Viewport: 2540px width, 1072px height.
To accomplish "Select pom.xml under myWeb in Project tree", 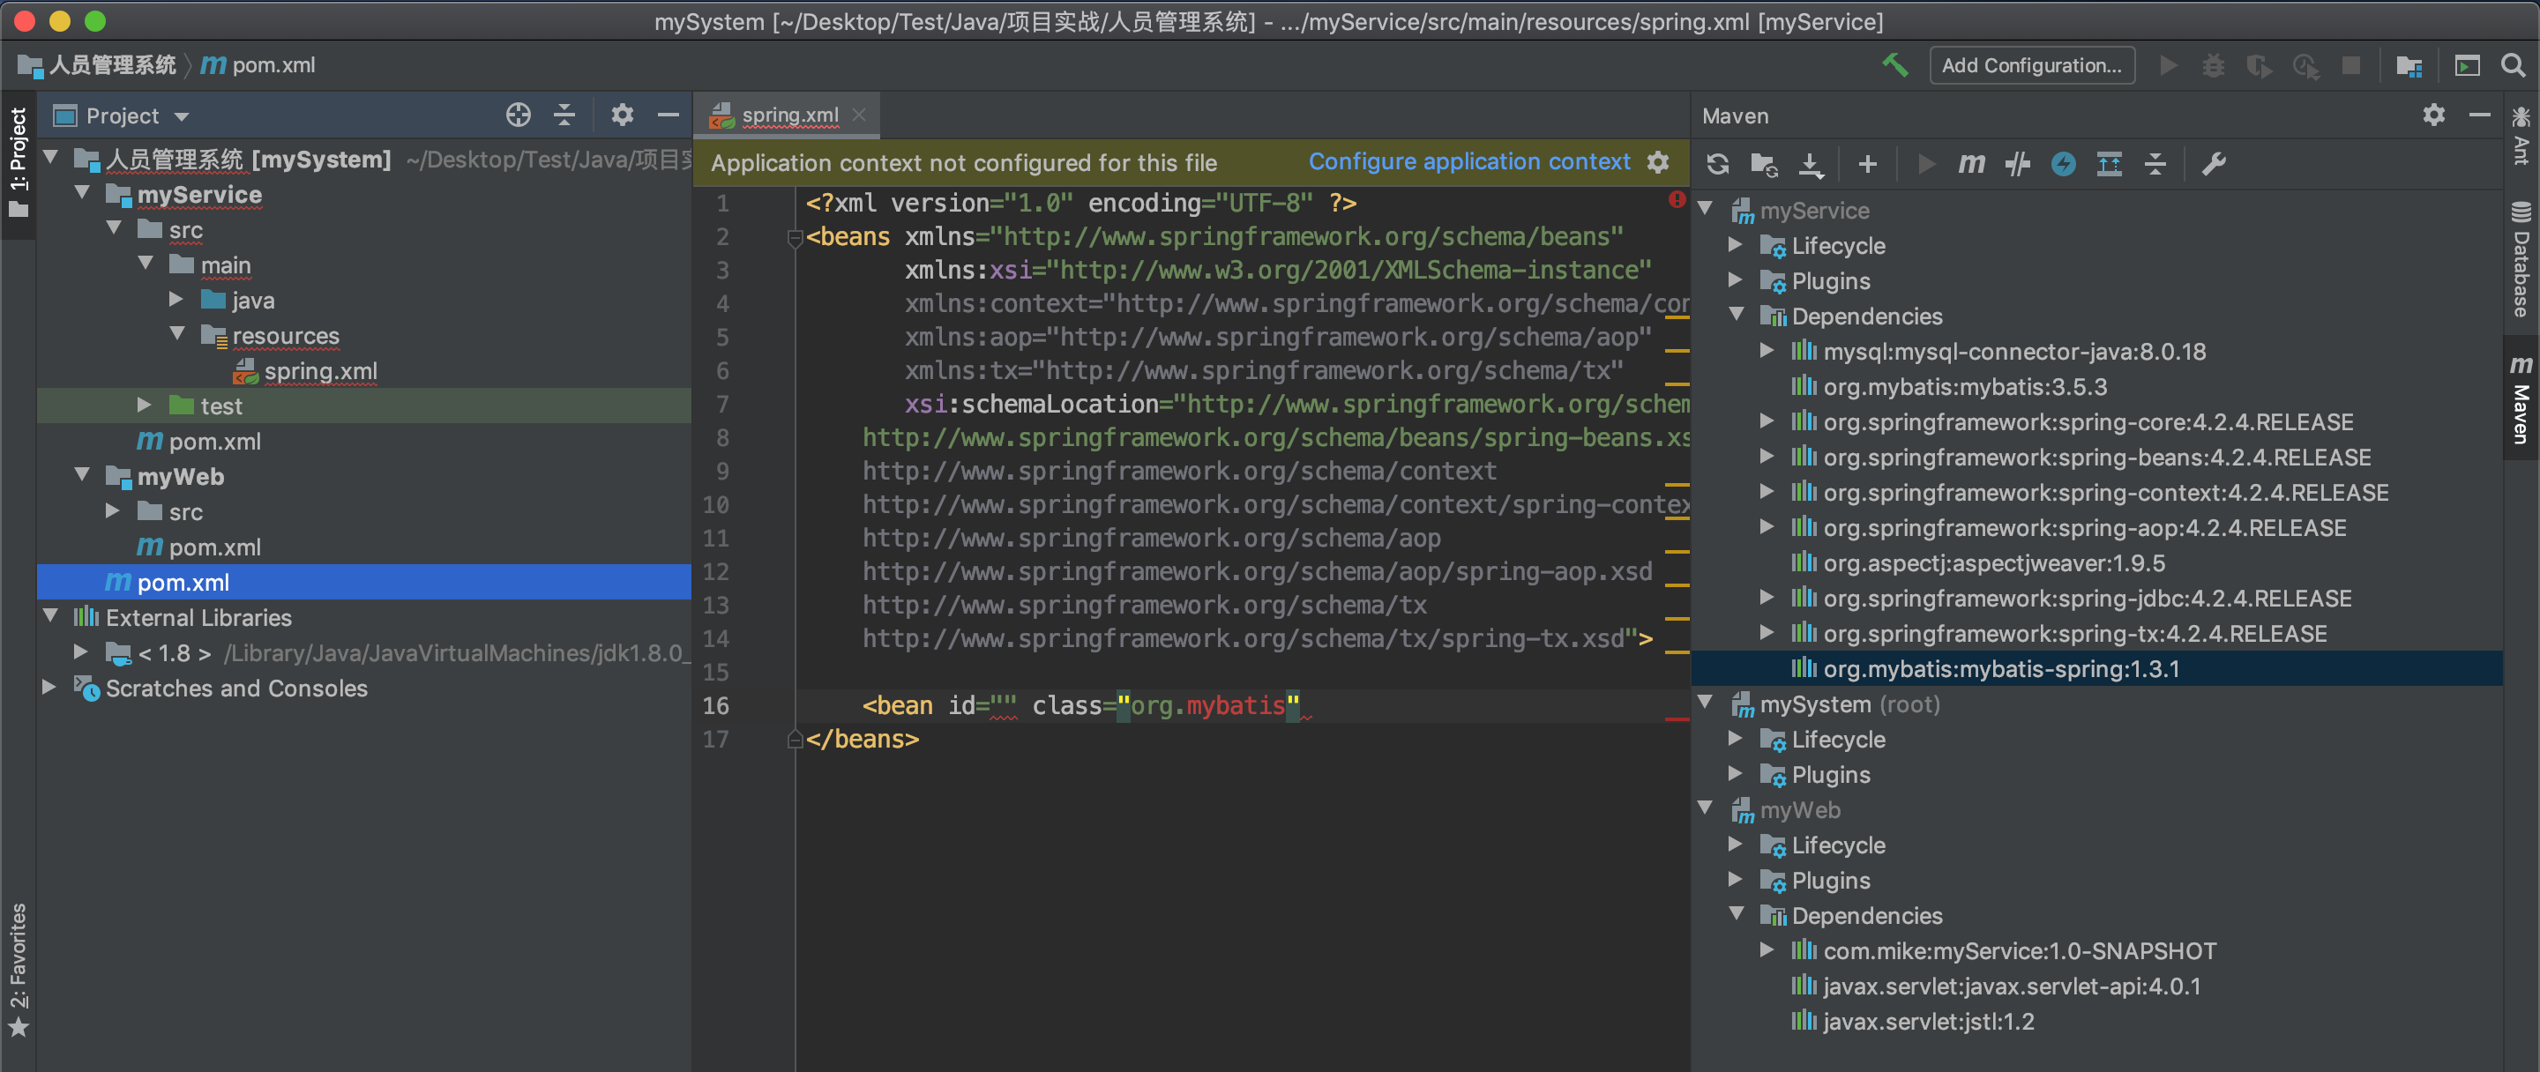I will click(214, 546).
